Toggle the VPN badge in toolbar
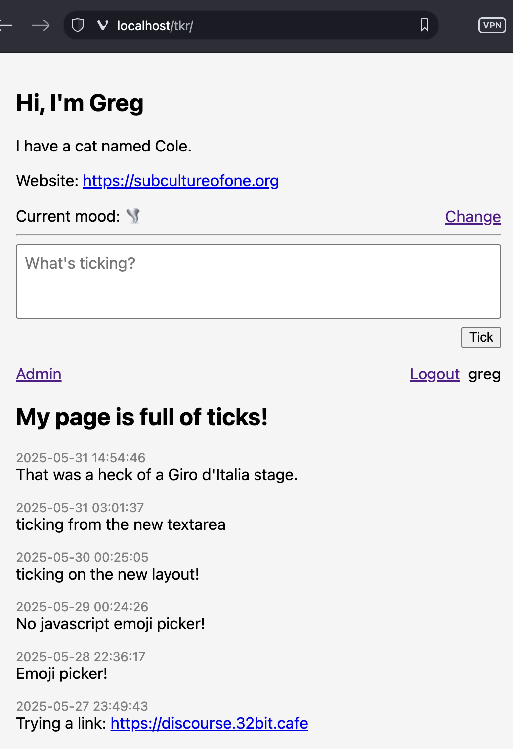Image resolution: width=513 pixels, height=749 pixels. 492,25
